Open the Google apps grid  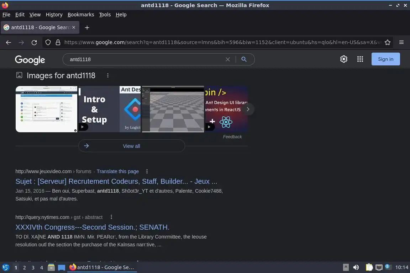tap(360, 59)
